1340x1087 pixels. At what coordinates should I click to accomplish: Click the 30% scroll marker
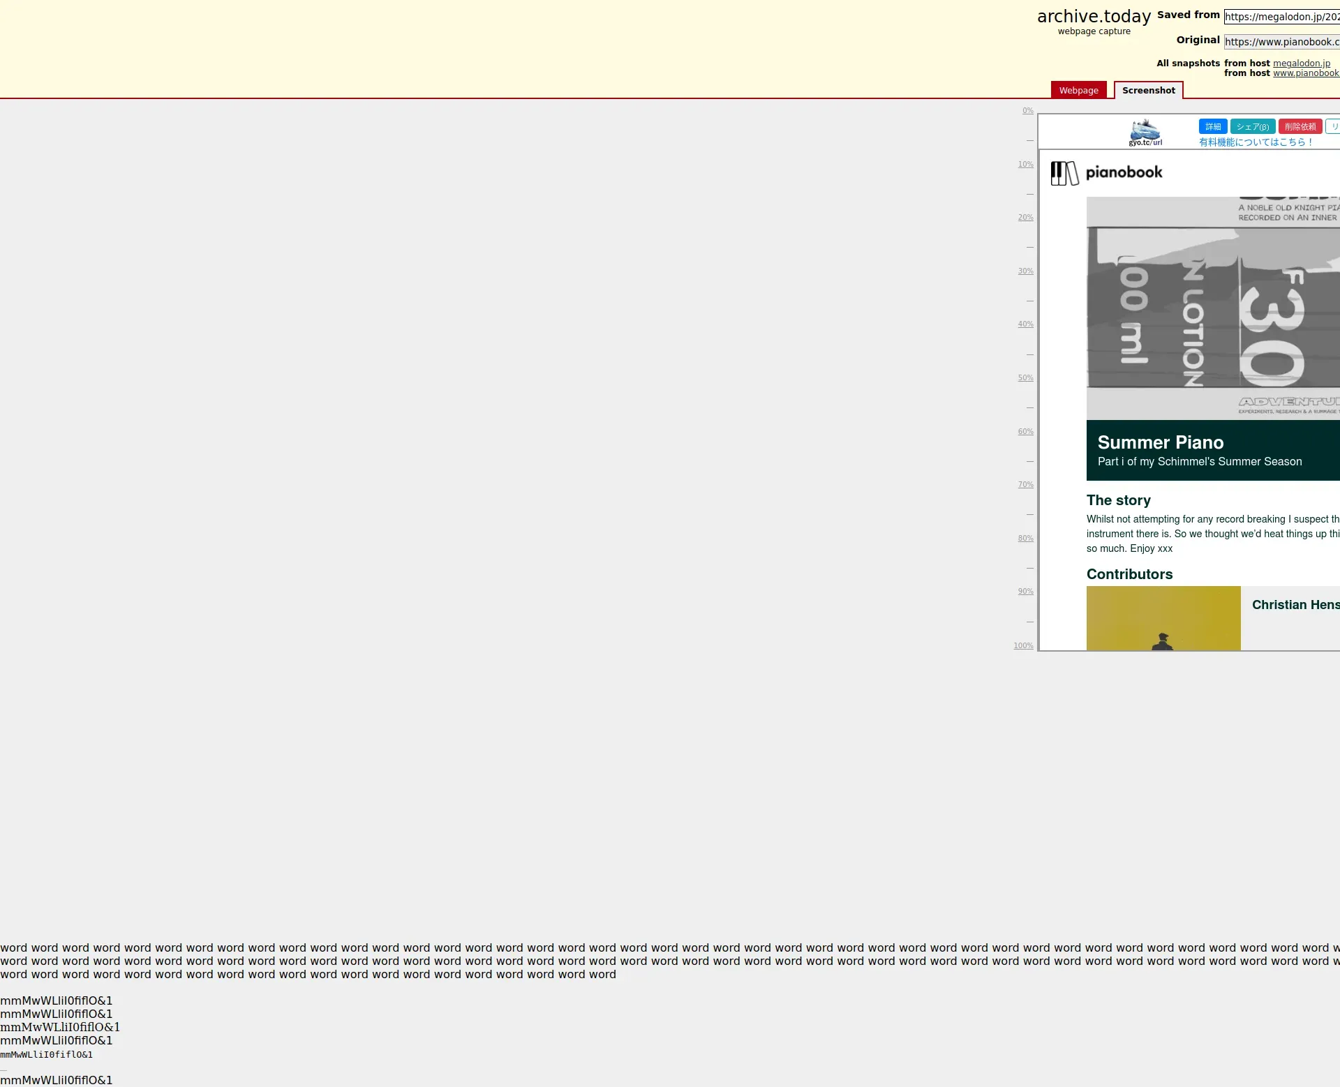[x=1025, y=271]
